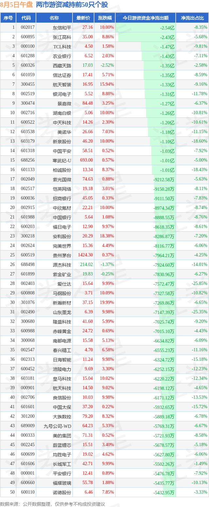The width and height of the screenshot is (209, 507).
Task: Select 日海智能 stock name
Action: [62, 359]
